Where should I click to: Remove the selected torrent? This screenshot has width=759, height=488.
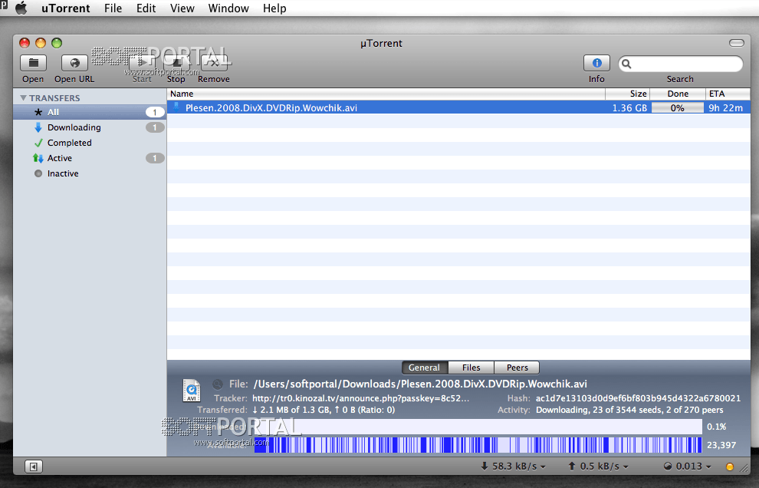pos(214,63)
